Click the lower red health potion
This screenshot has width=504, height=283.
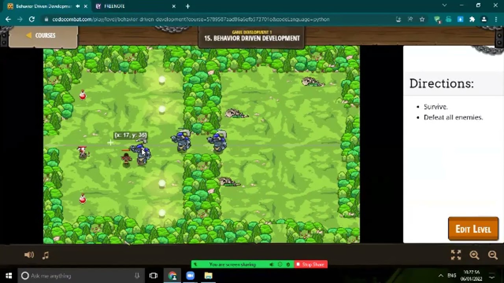(82, 198)
